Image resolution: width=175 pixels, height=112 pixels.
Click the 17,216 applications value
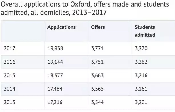point(55,102)
